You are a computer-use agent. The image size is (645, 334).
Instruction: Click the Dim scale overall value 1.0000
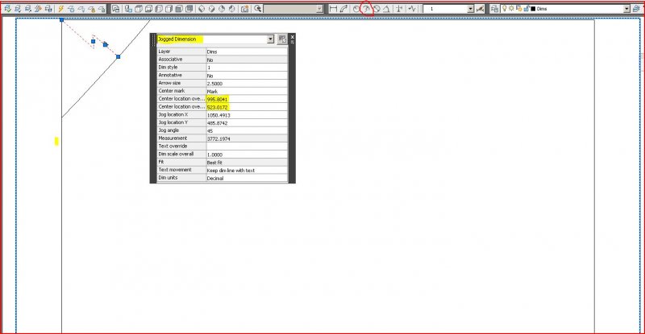click(x=247, y=155)
